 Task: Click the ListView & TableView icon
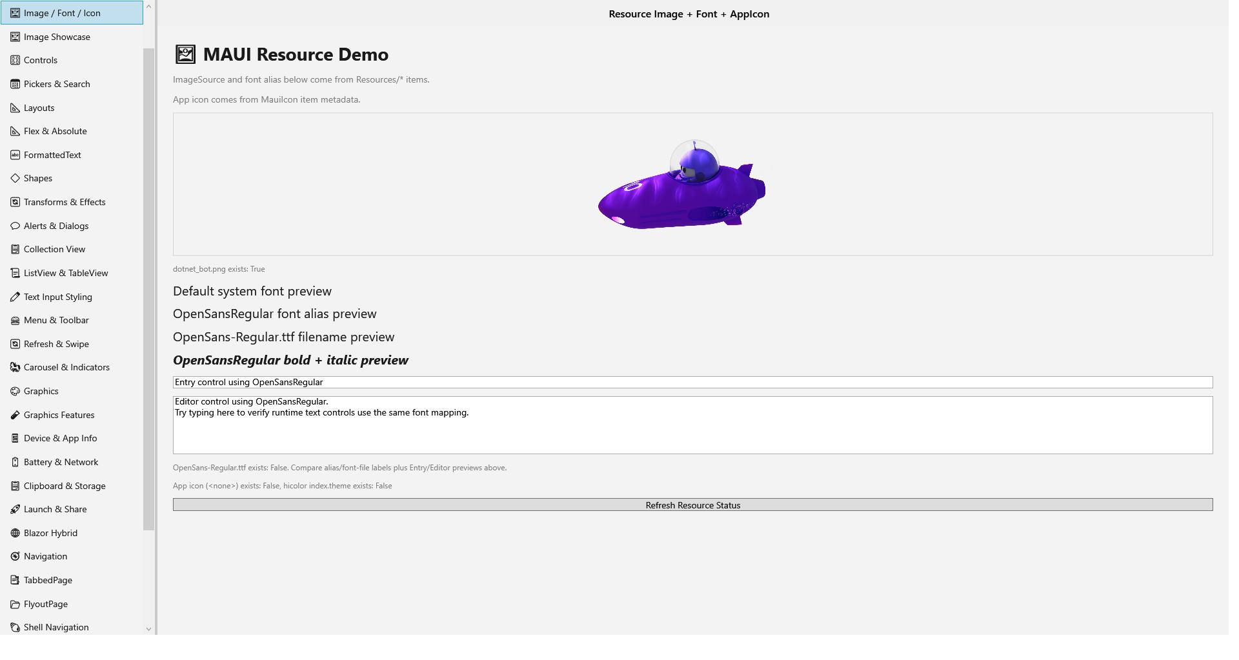pyautogui.click(x=15, y=273)
